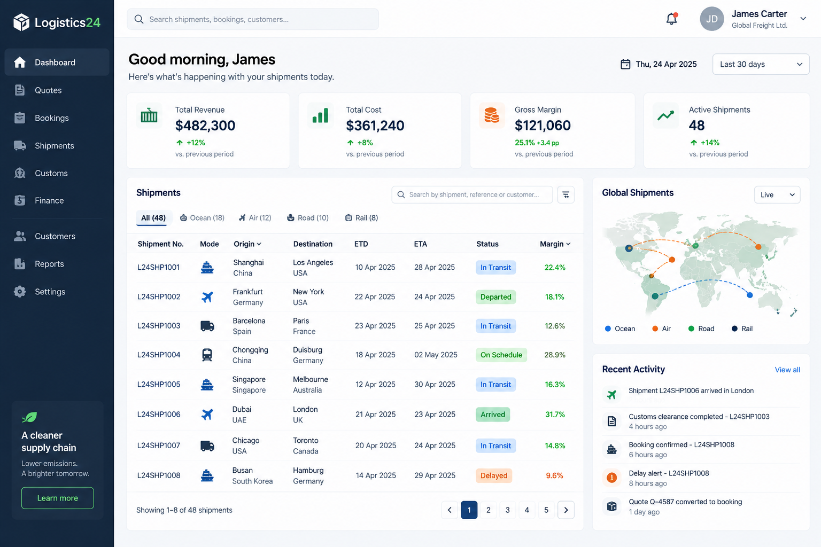Click the truck icon in row L24SHP1003
Viewport: 821px width, 547px height.
tap(207, 326)
